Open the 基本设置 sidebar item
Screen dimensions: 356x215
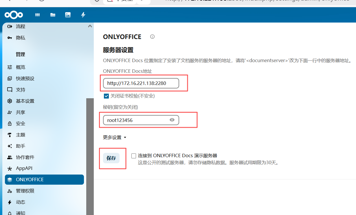[x=25, y=101]
